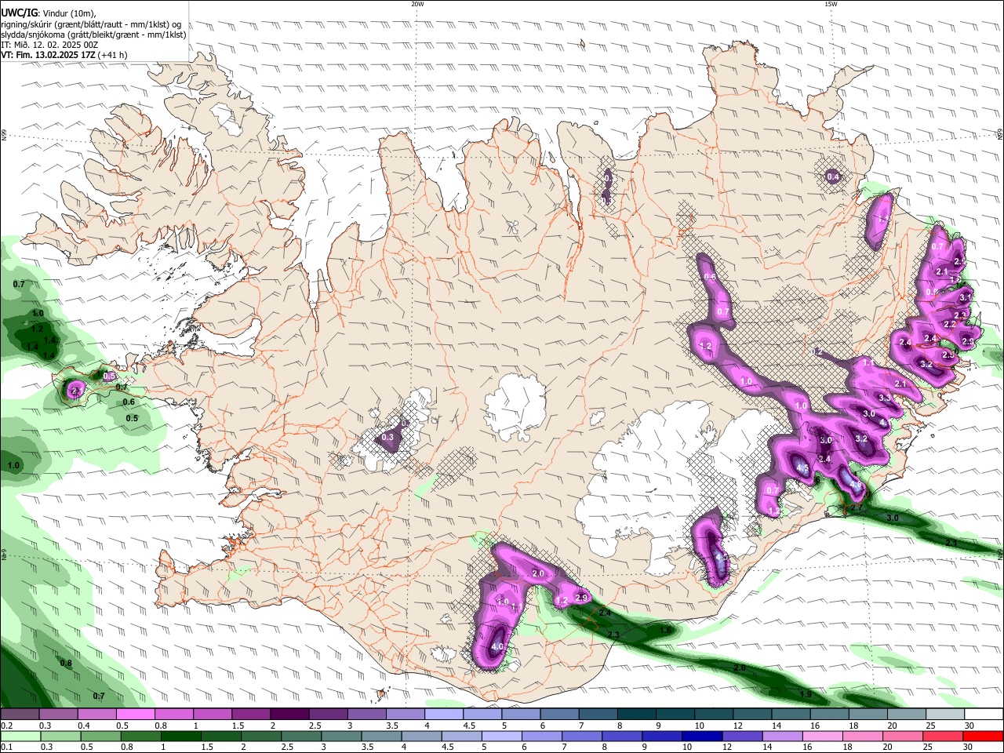Click the darkest purple snow swatch between 2 and 2.5
Image resolution: width=1004 pixels, height=753 pixels.
click(289, 715)
